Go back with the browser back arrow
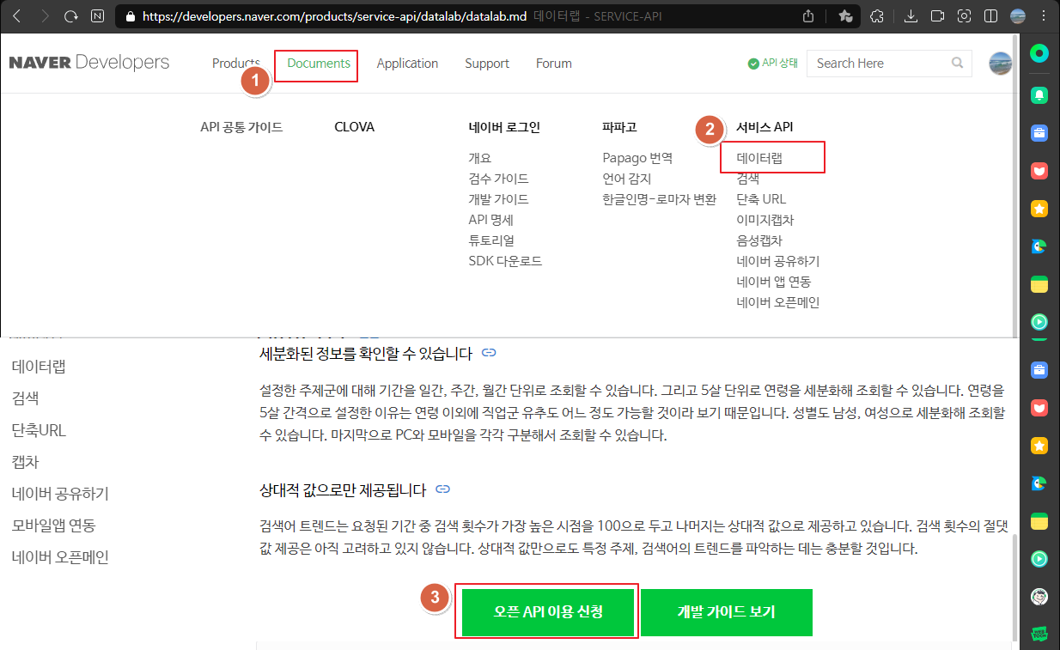The image size is (1060, 650). click(18, 16)
